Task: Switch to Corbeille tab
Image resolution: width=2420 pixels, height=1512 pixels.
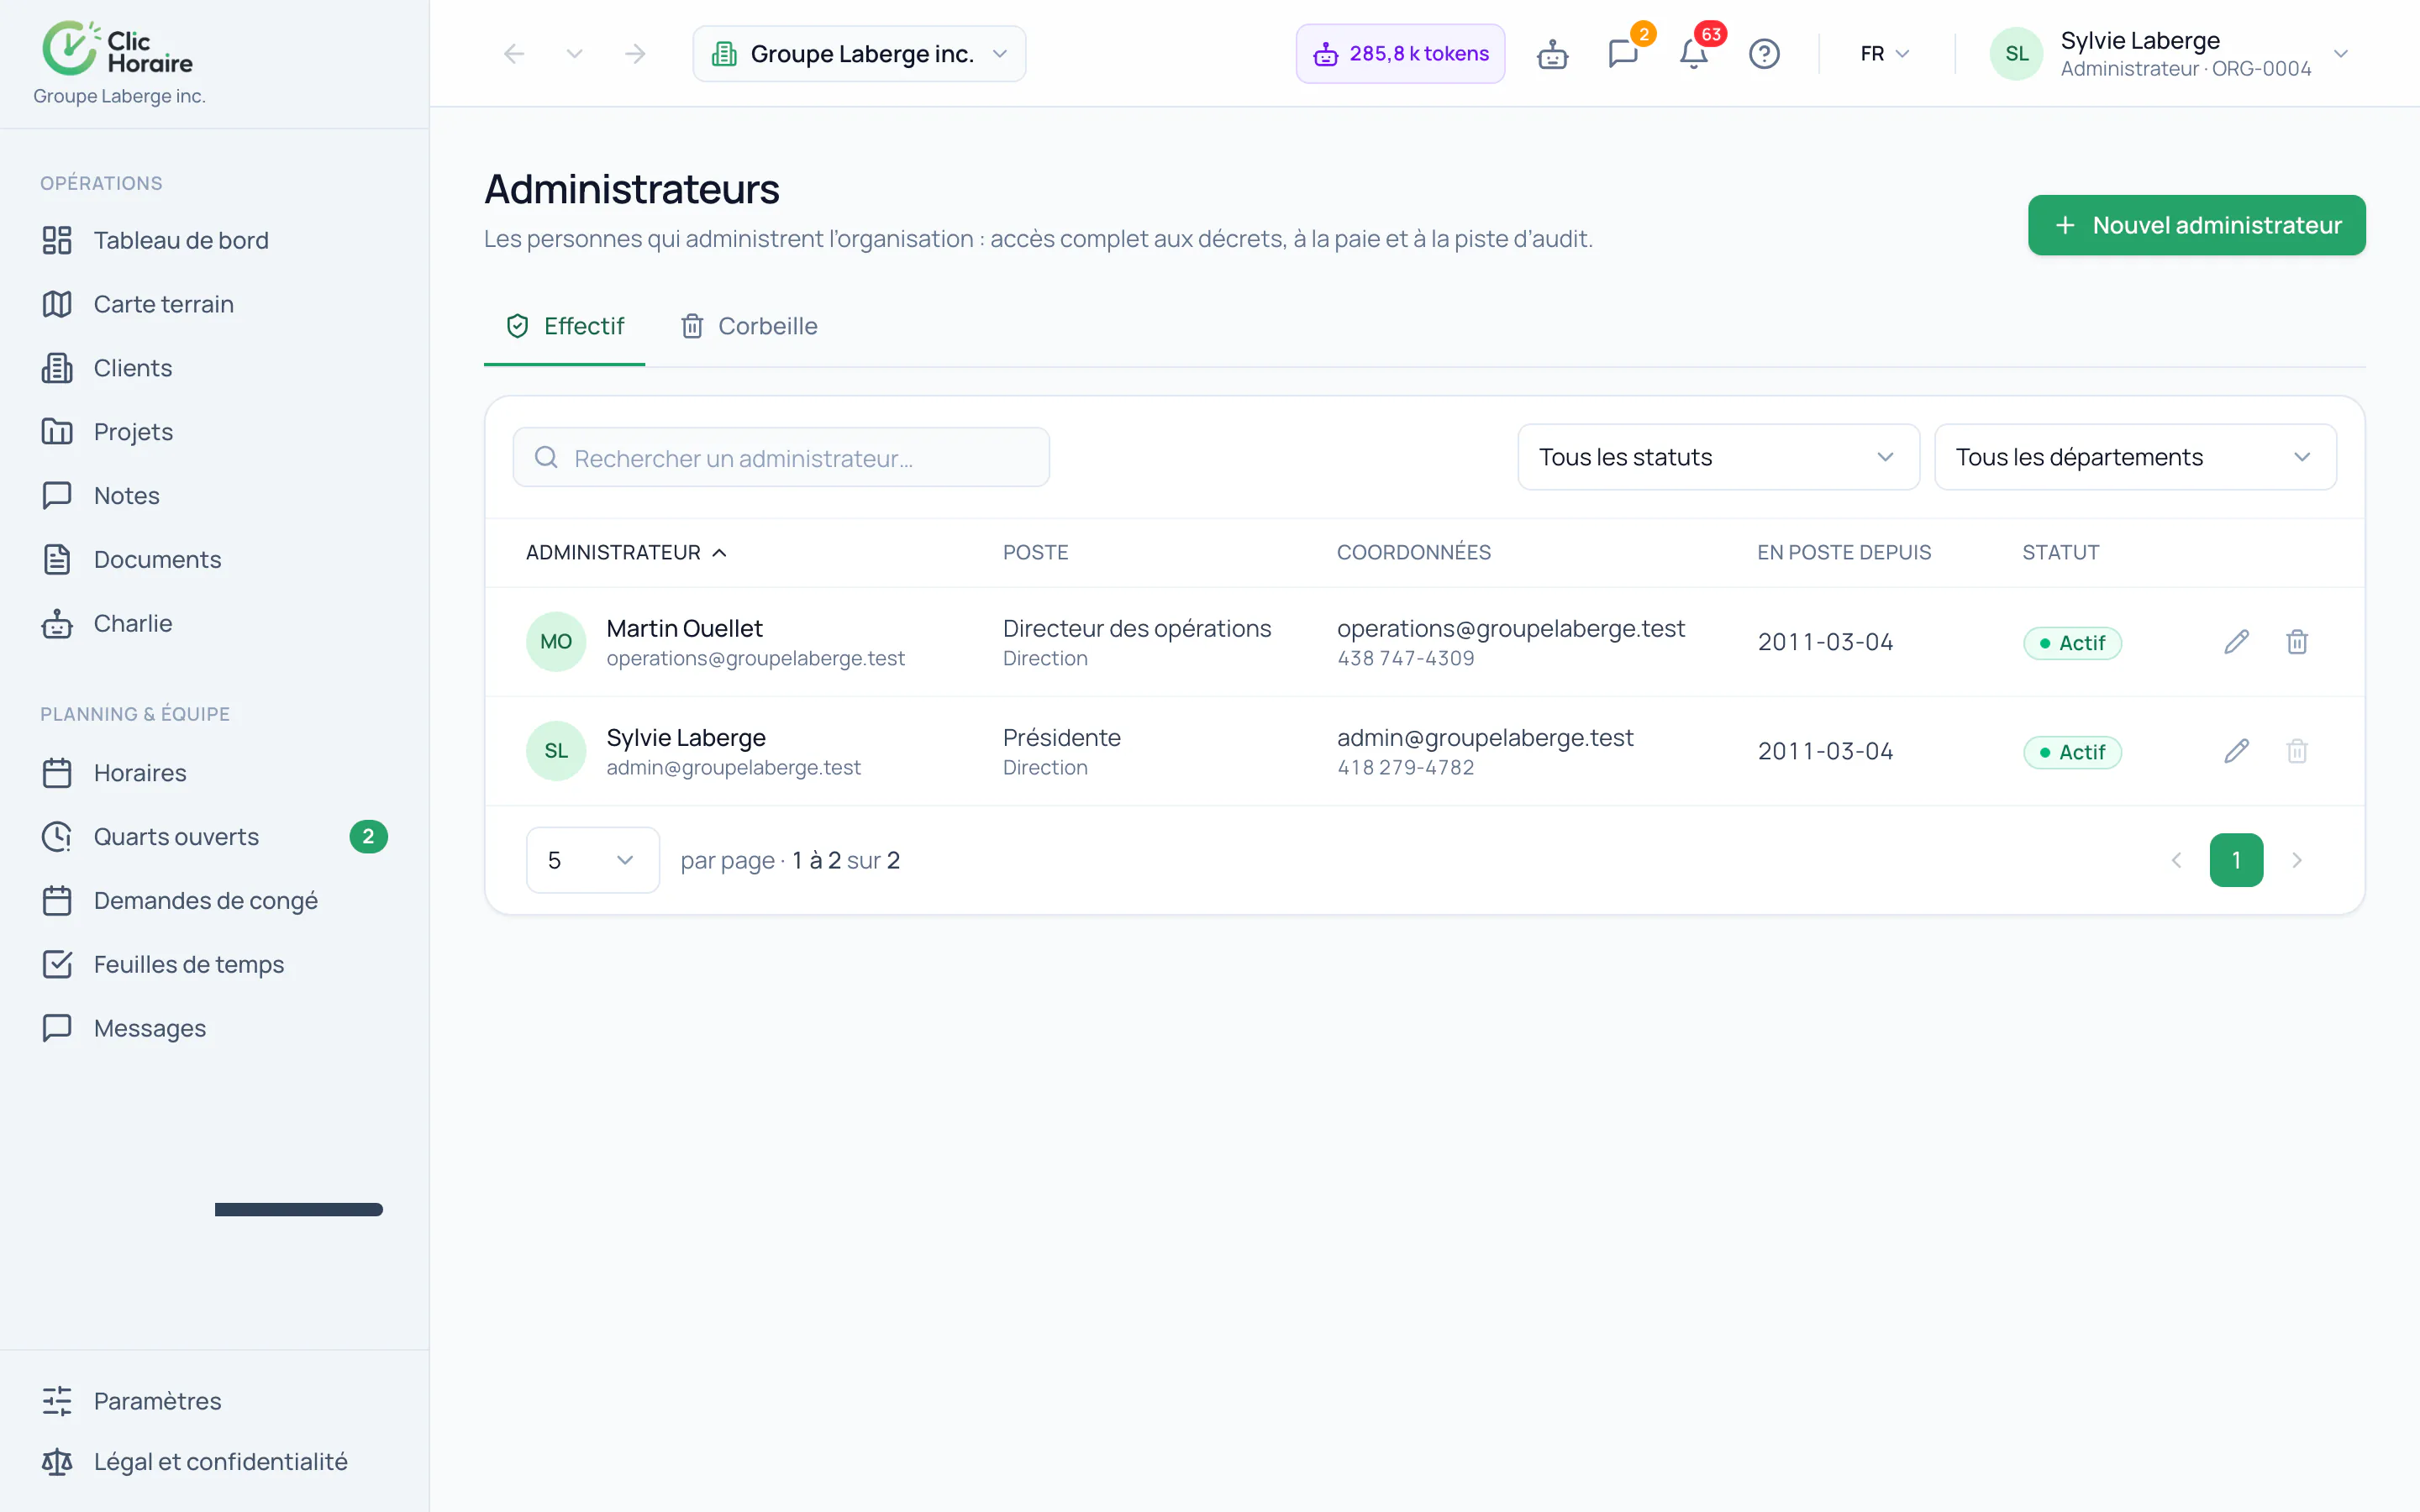Action: (749, 326)
